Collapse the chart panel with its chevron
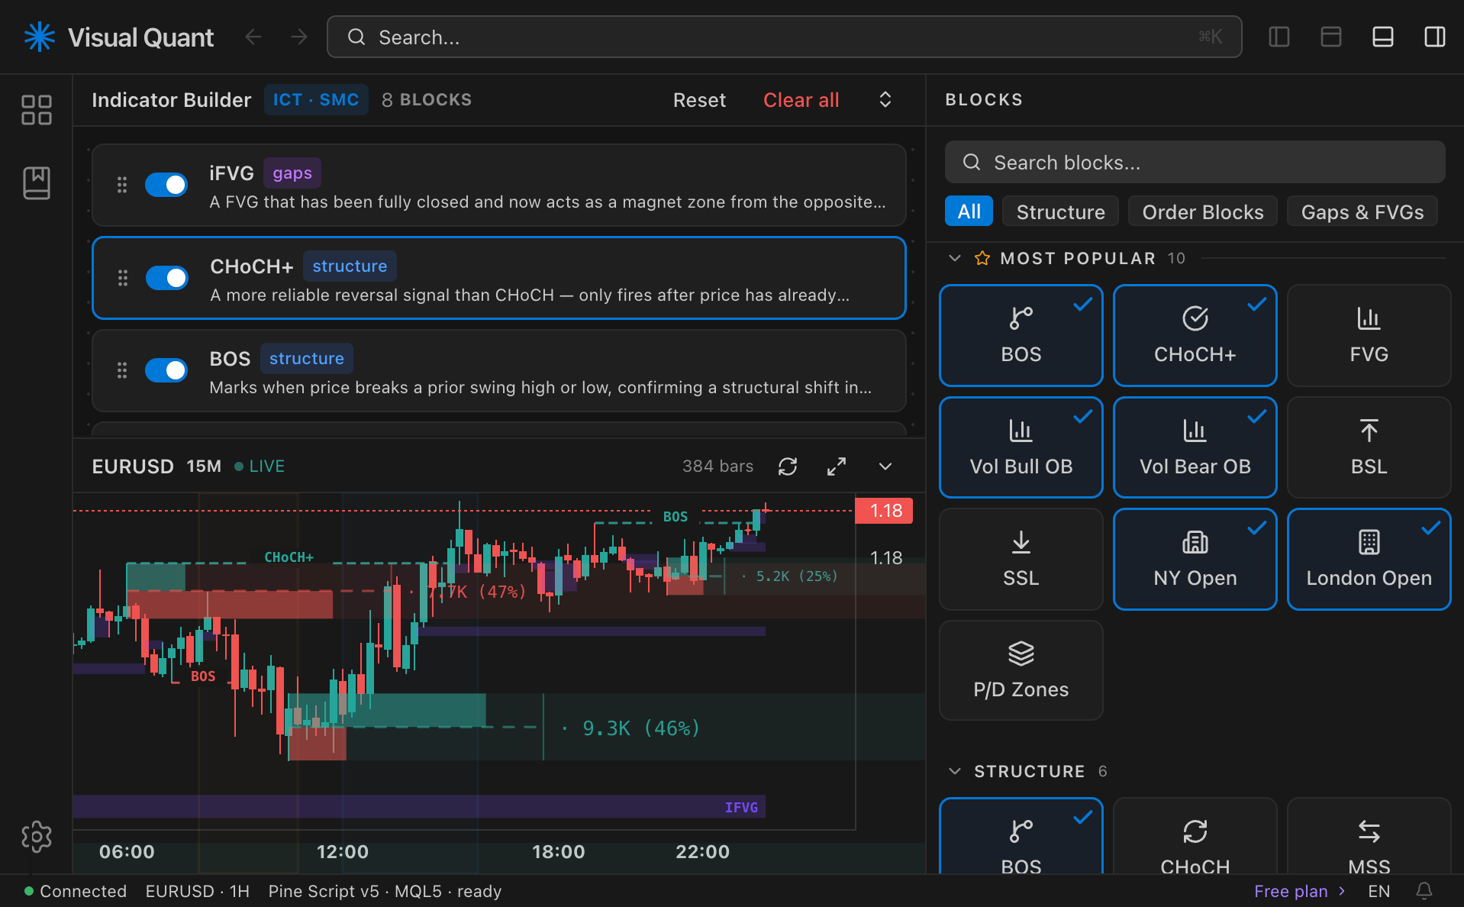 [x=885, y=466]
